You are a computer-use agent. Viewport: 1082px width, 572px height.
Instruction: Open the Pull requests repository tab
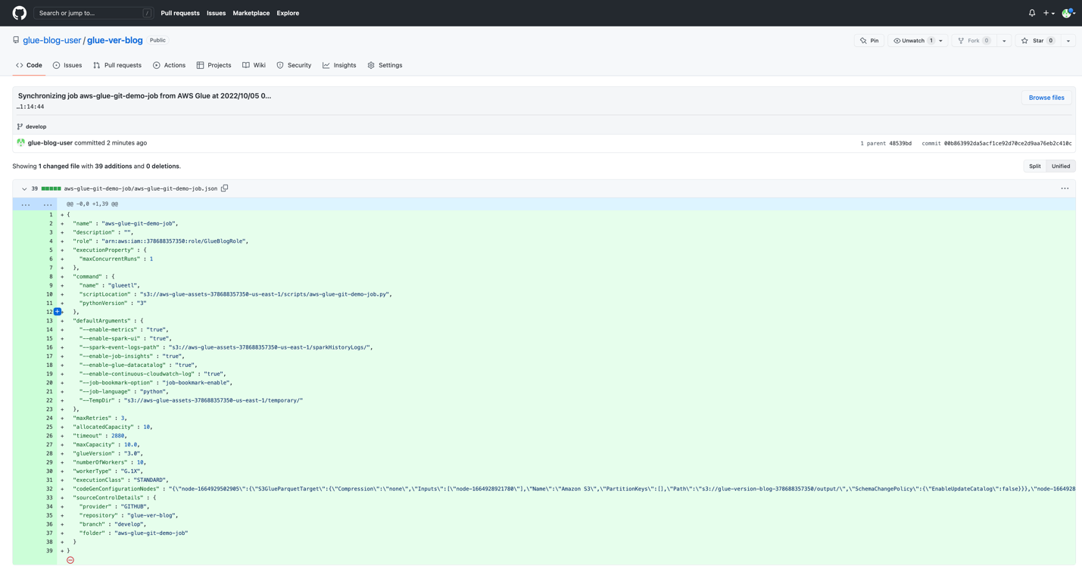pos(117,65)
